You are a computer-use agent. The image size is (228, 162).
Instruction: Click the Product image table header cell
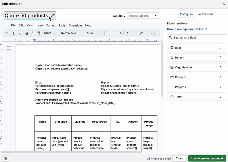tap(149, 123)
